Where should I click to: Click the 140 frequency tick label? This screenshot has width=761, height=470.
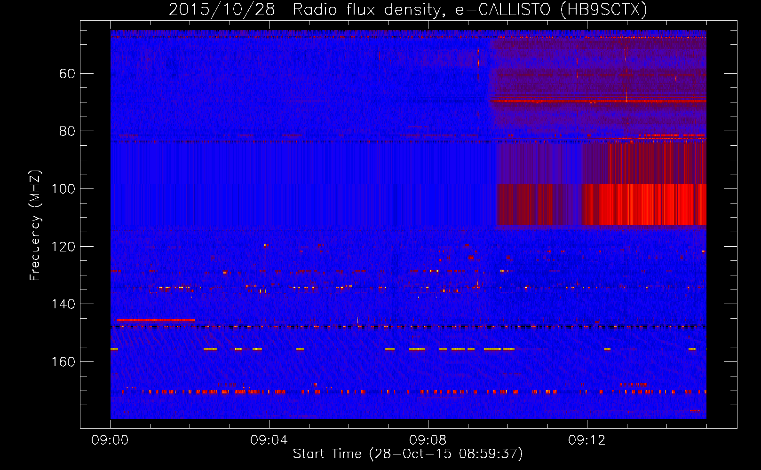(63, 304)
